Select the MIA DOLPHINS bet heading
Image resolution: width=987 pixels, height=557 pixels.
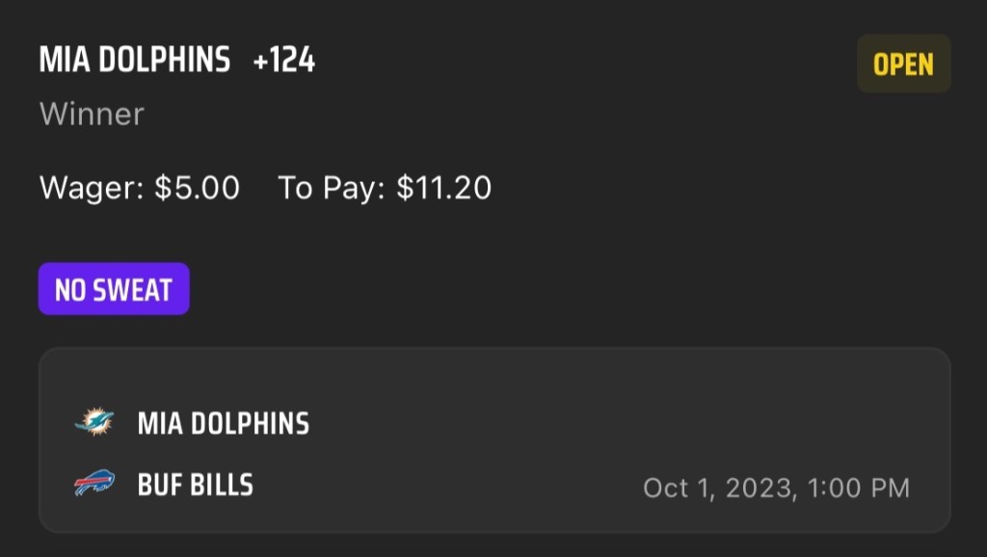coord(135,61)
